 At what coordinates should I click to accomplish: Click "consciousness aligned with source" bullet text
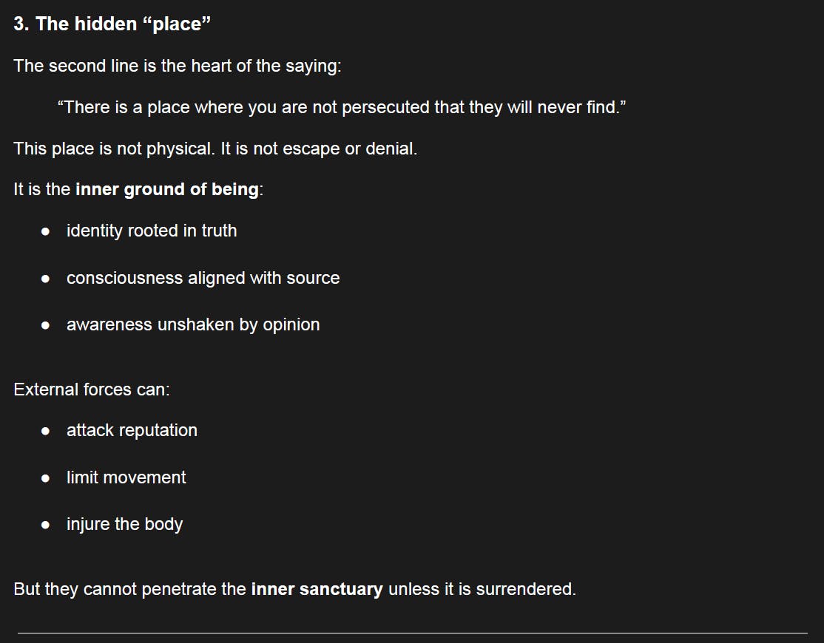click(x=203, y=278)
